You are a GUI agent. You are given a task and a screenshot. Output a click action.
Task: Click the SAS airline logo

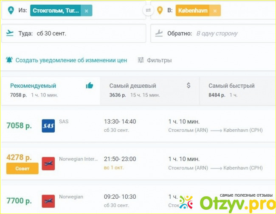pos(48,126)
